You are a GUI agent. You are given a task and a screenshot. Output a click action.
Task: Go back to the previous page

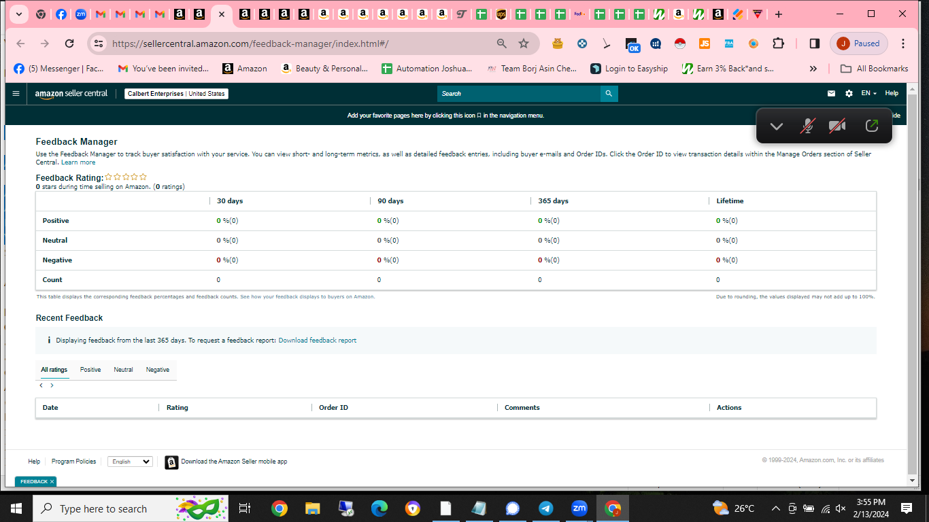pyautogui.click(x=20, y=43)
